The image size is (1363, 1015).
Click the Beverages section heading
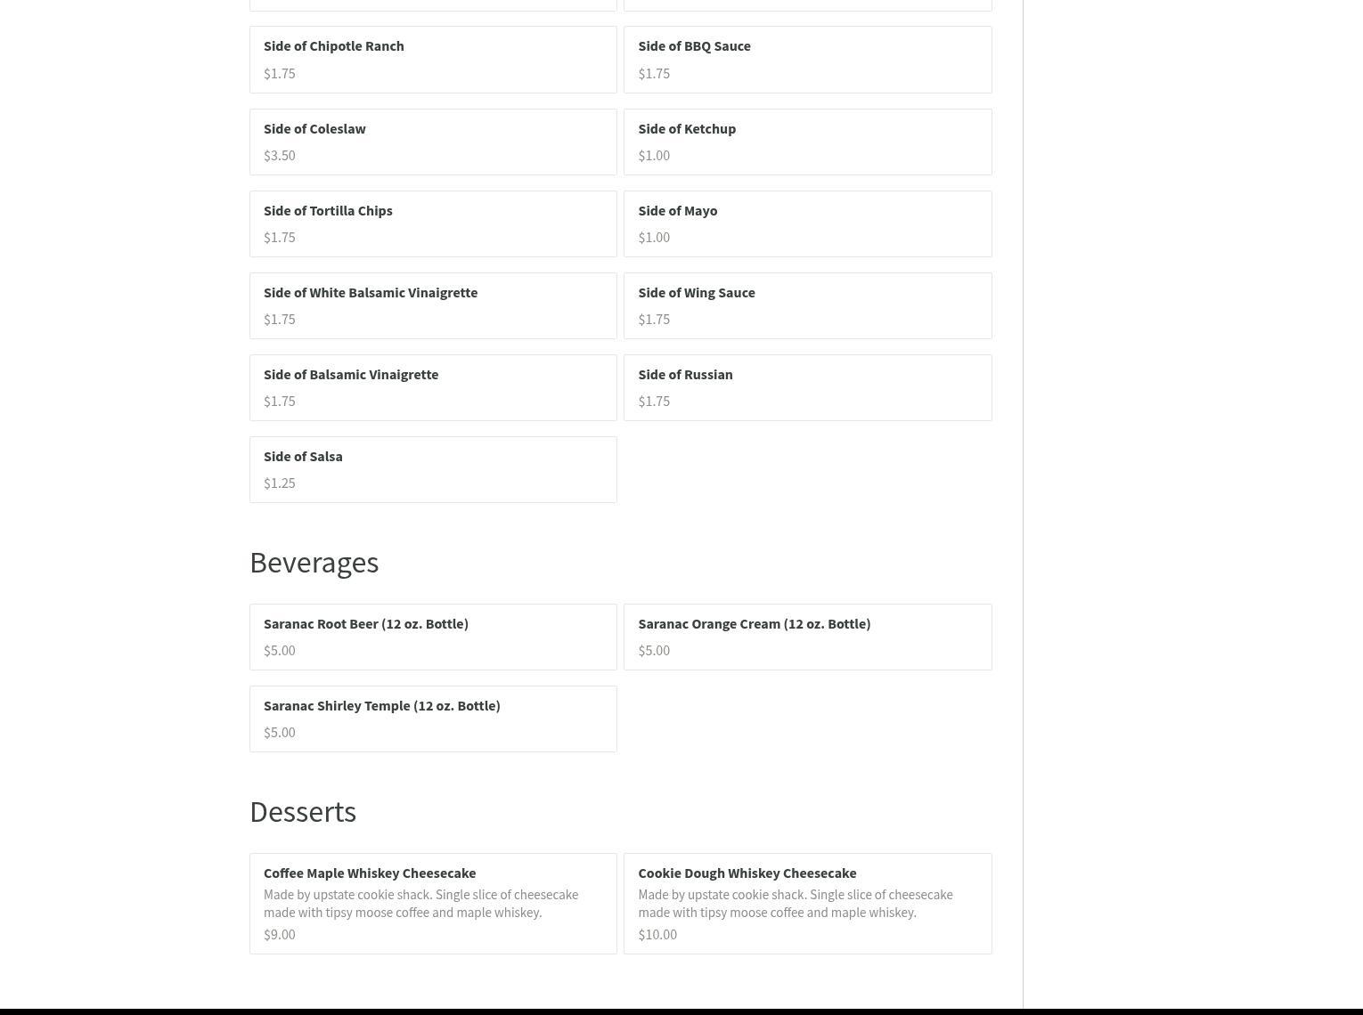(314, 563)
